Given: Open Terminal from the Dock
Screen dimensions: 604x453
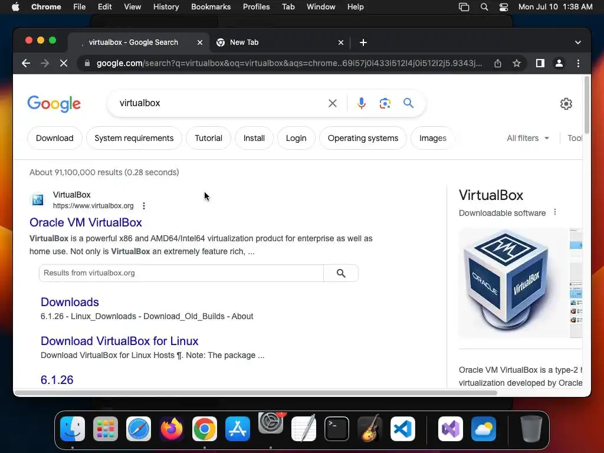Looking at the screenshot, I should click(x=337, y=429).
